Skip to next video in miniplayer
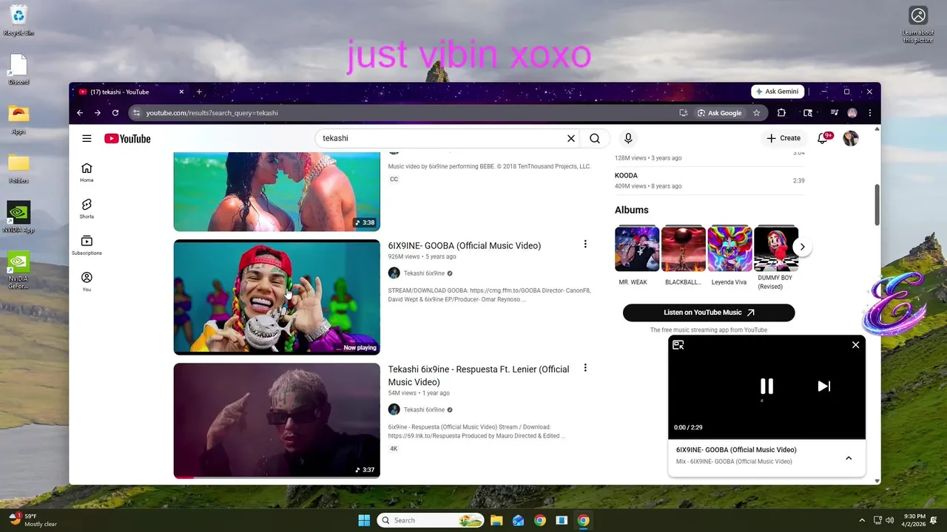 click(823, 386)
